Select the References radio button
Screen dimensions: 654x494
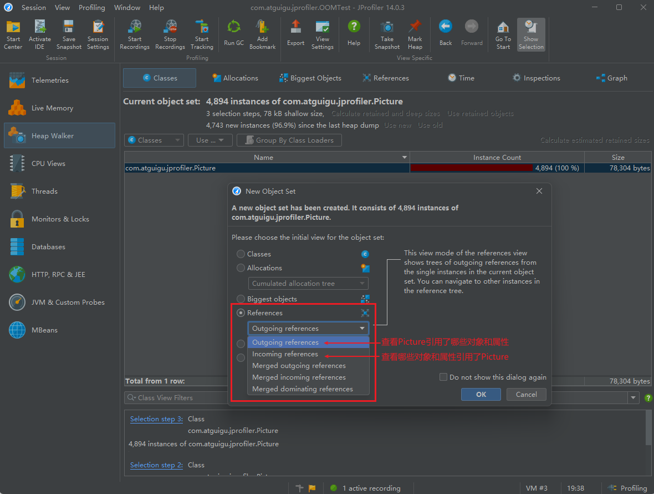pyautogui.click(x=241, y=312)
